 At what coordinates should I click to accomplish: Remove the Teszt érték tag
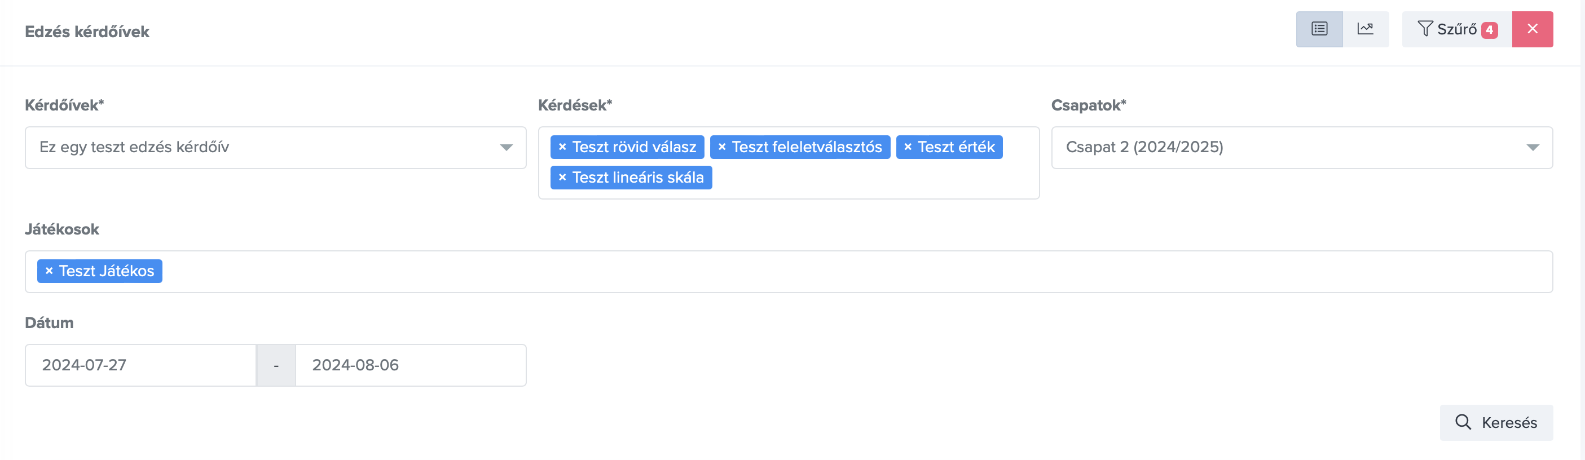point(908,147)
